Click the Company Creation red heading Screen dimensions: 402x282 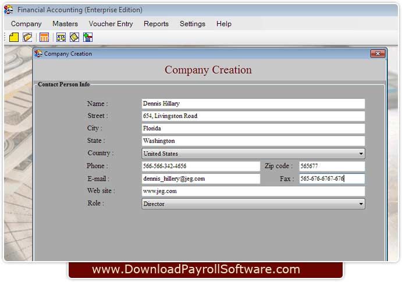[x=208, y=70]
